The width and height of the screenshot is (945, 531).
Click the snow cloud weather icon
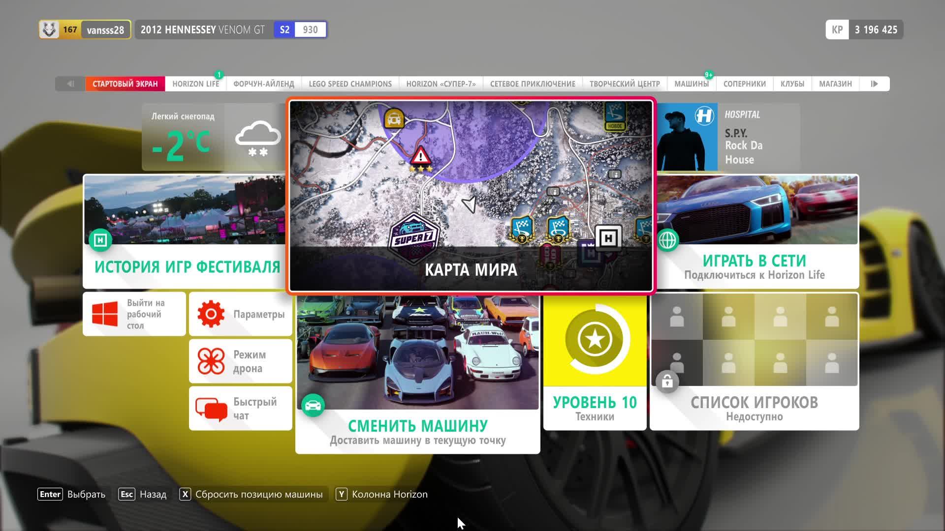click(258, 139)
